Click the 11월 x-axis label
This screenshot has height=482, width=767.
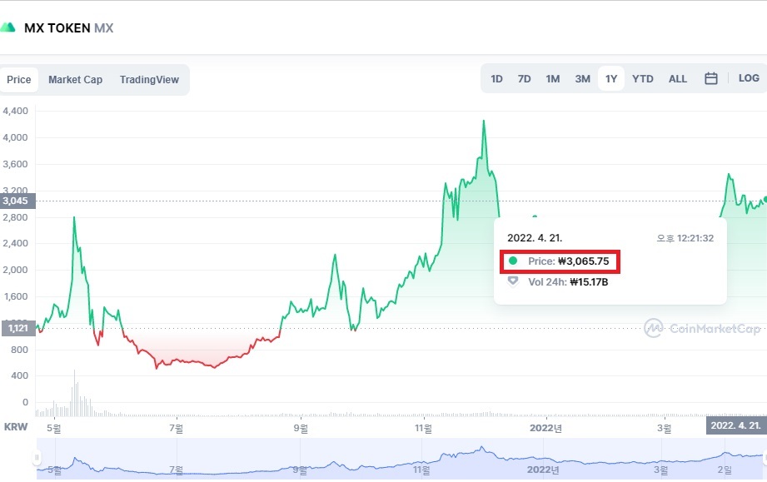tap(423, 428)
